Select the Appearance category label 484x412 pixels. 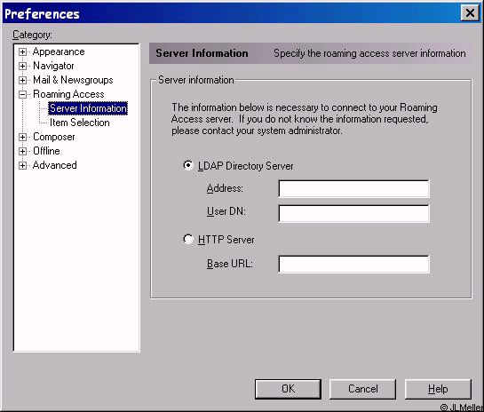pyautogui.click(x=59, y=51)
